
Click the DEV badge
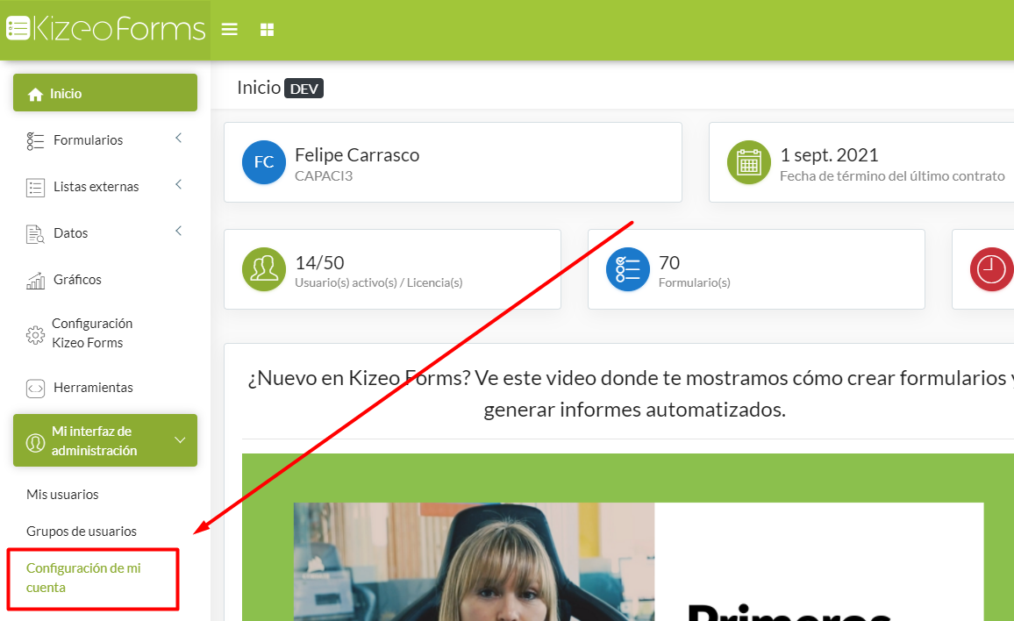point(304,89)
